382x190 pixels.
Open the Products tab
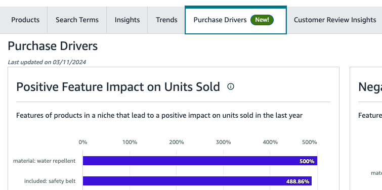[x=25, y=20]
